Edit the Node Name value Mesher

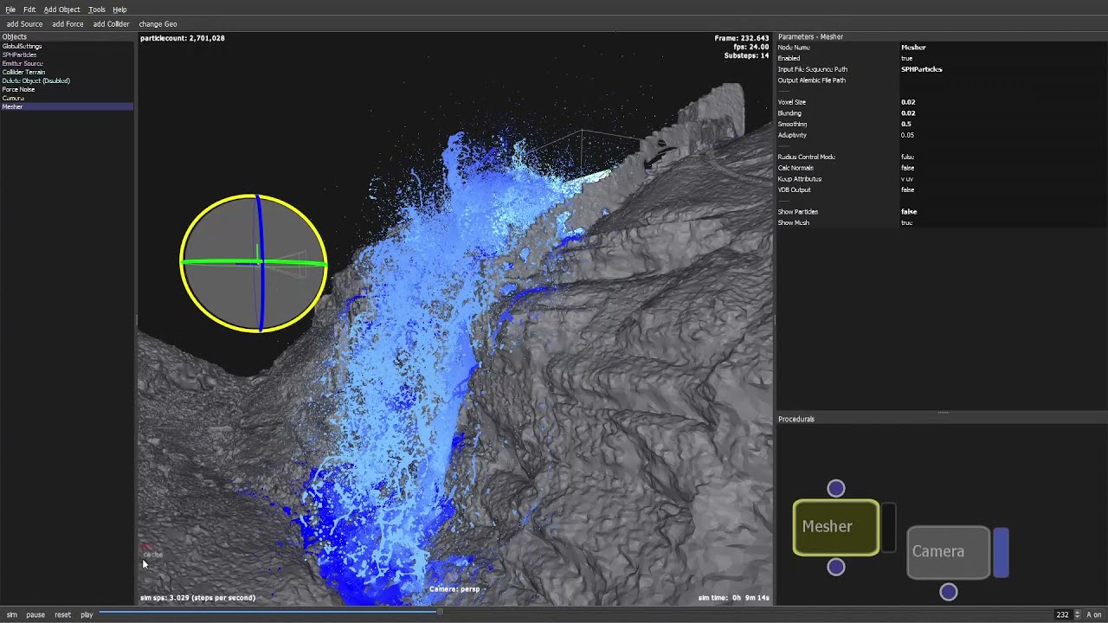pos(913,48)
